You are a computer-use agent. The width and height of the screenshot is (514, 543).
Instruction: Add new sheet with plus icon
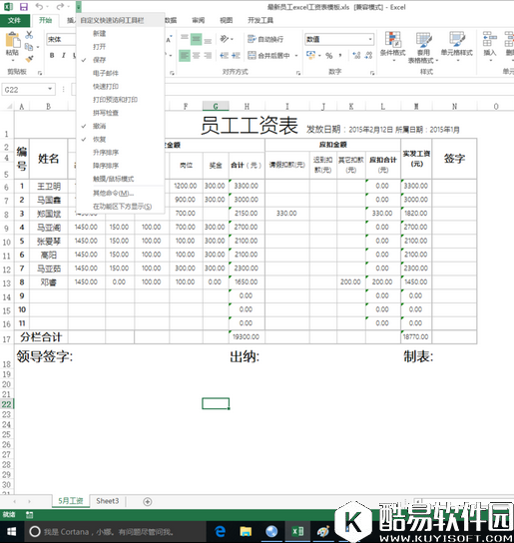click(x=147, y=501)
